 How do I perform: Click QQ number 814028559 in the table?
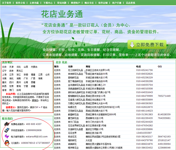[x=164, y=114]
